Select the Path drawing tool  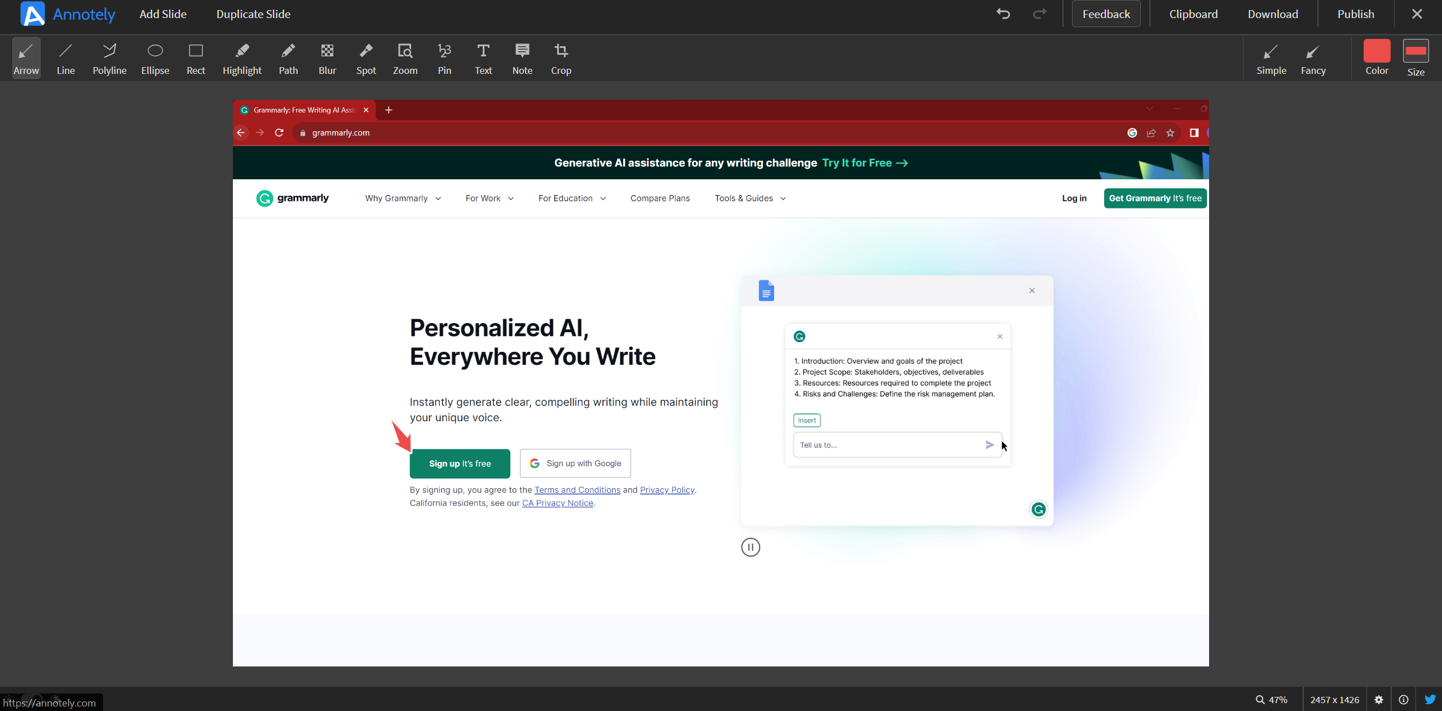288,59
